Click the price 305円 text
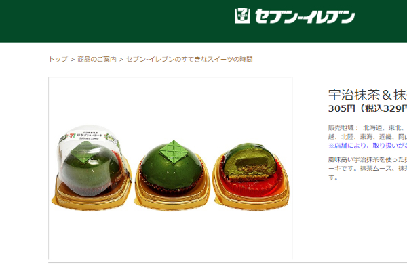407x271 pixels. pos(342,108)
